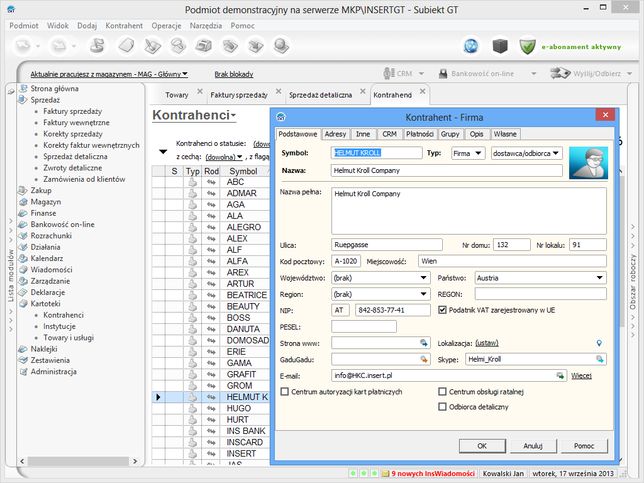Enable Centrum autoryzacji kart płatniczych checkbox
The height and width of the screenshot is (483, 644).
coord(286,392)
